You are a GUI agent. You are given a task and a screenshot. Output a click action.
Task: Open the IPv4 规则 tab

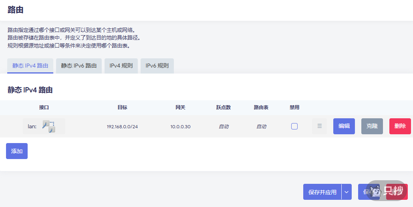pos(121,66)
